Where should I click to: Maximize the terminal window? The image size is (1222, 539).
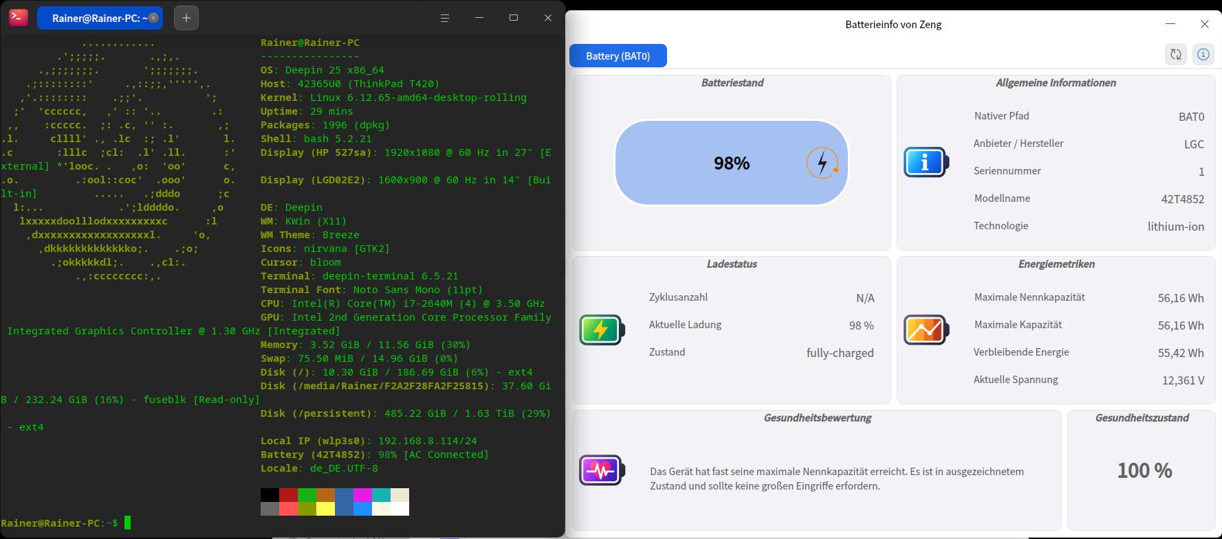[x=514, y=18]
